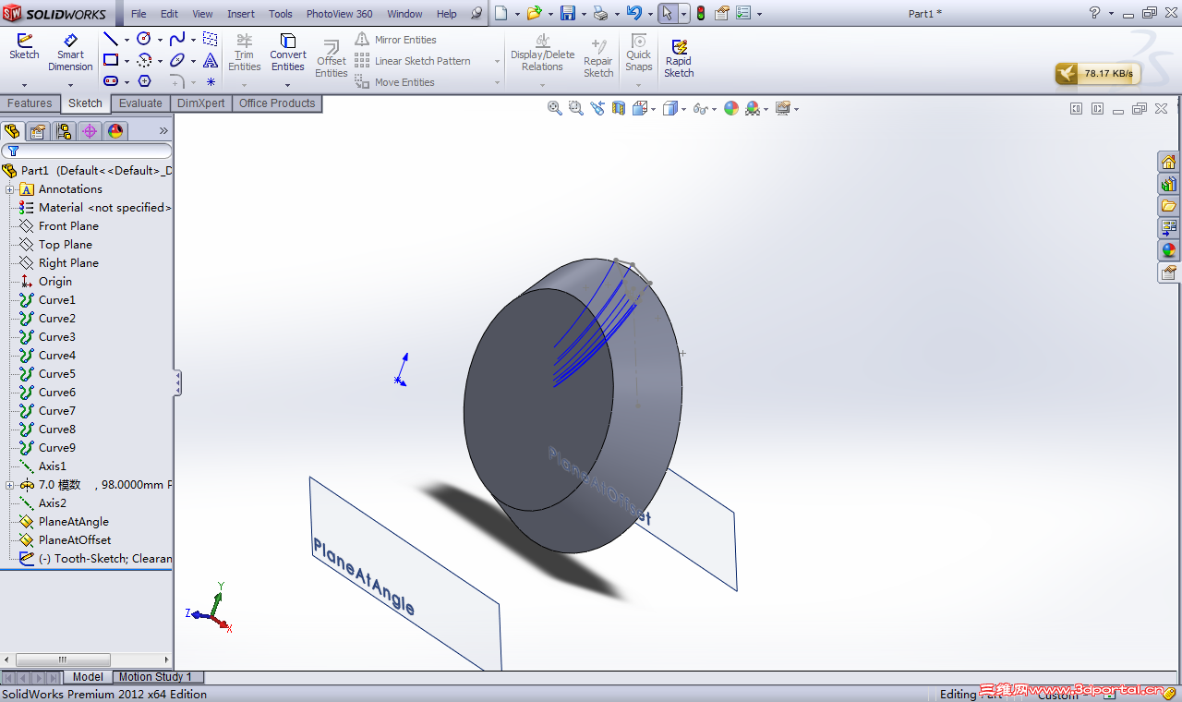Select Origin in the feature tree
1182x702 pixels.
pos(55,282)
